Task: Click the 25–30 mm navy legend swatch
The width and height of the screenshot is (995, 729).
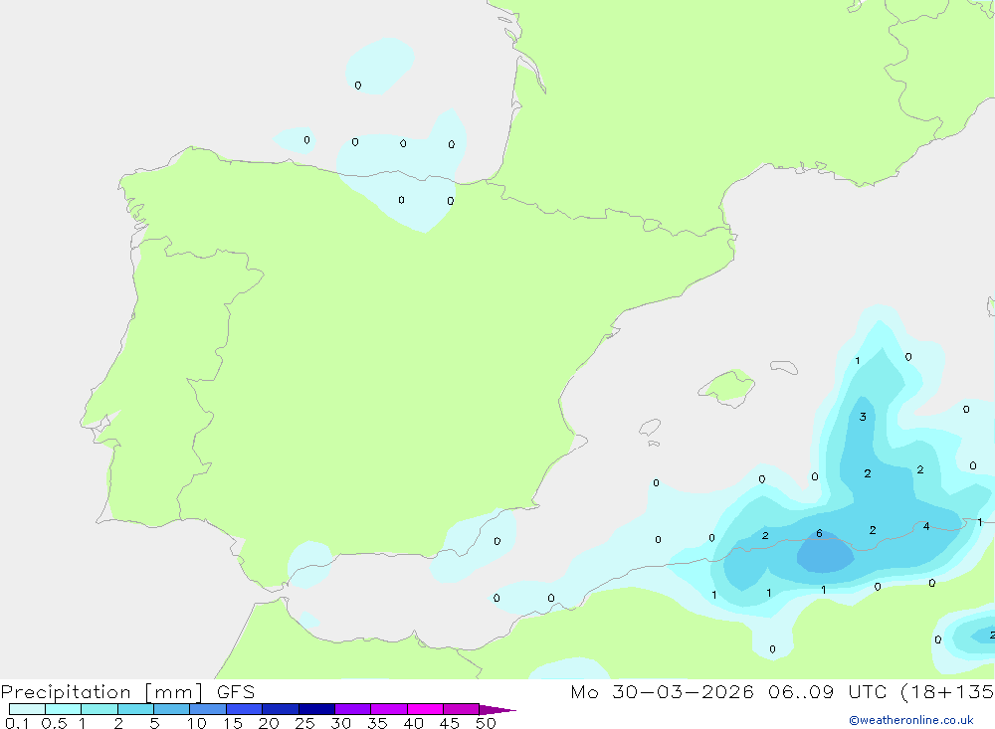Action: pos(316,709)
